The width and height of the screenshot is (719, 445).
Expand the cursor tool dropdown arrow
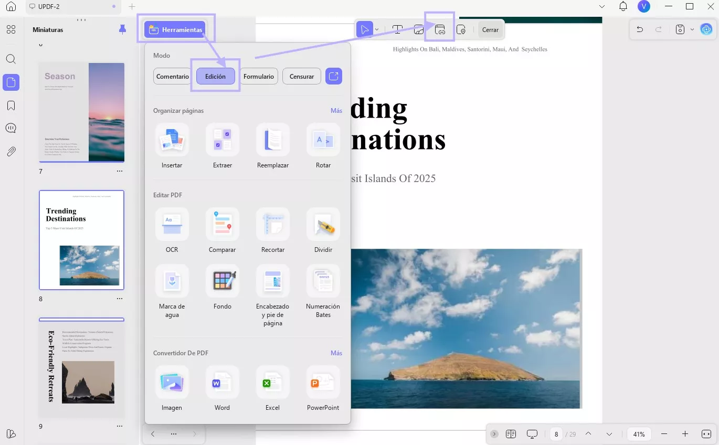pos(377,30)
